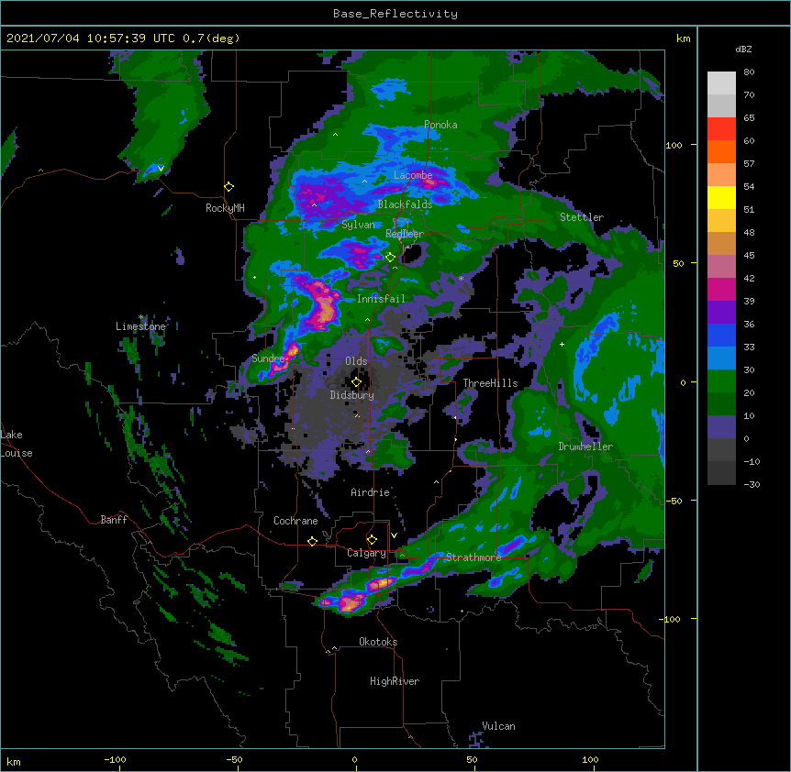Pick the dark green 10-20 dBZ legend swatch

tap(721, 403)
